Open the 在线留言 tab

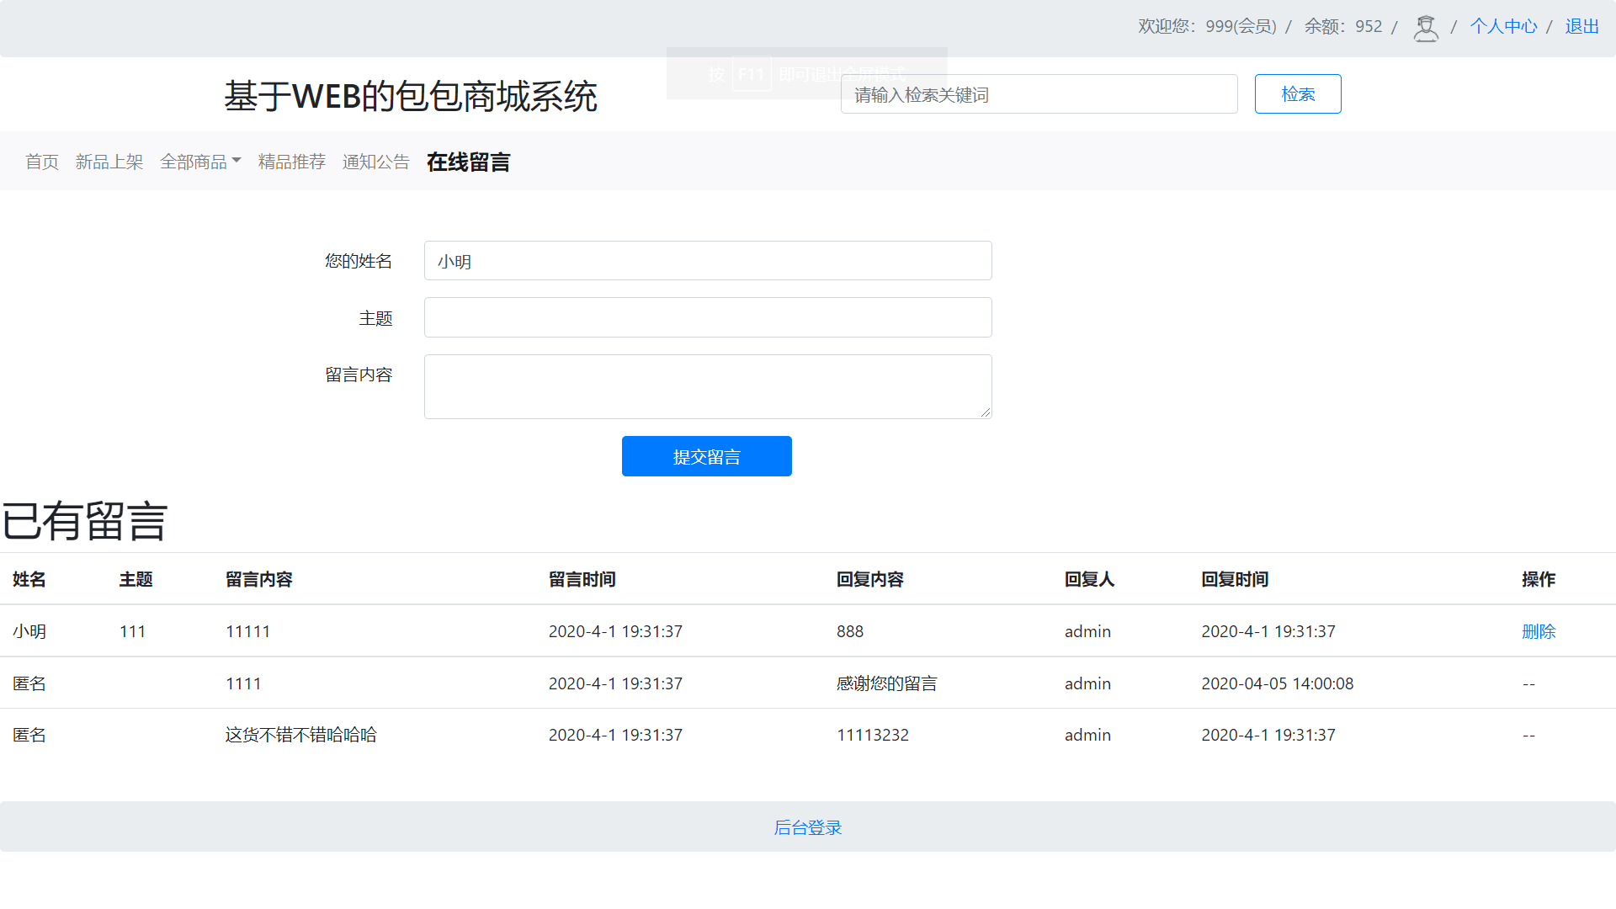(469, 162)
